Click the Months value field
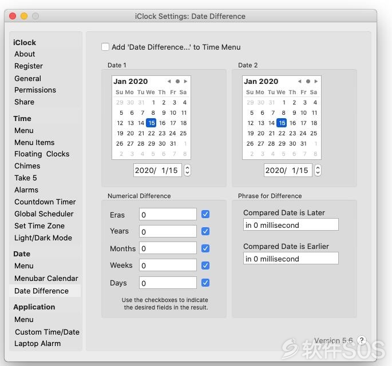This screenshot has width=392, height=366. [x=168, y=248]
